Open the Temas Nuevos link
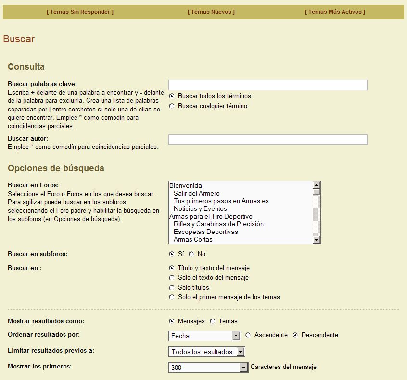The height and width of the screenshot is (380, 407). coord(211,12)
